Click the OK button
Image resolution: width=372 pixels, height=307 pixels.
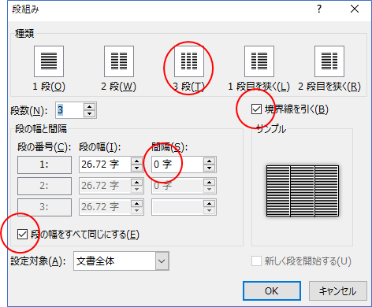click(x=272, y=291)
